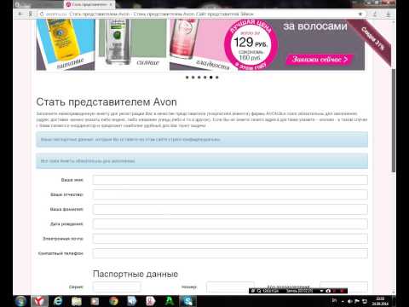Click the browser back arrow
The height and width of the screenshot is (307, 409).
20,14
